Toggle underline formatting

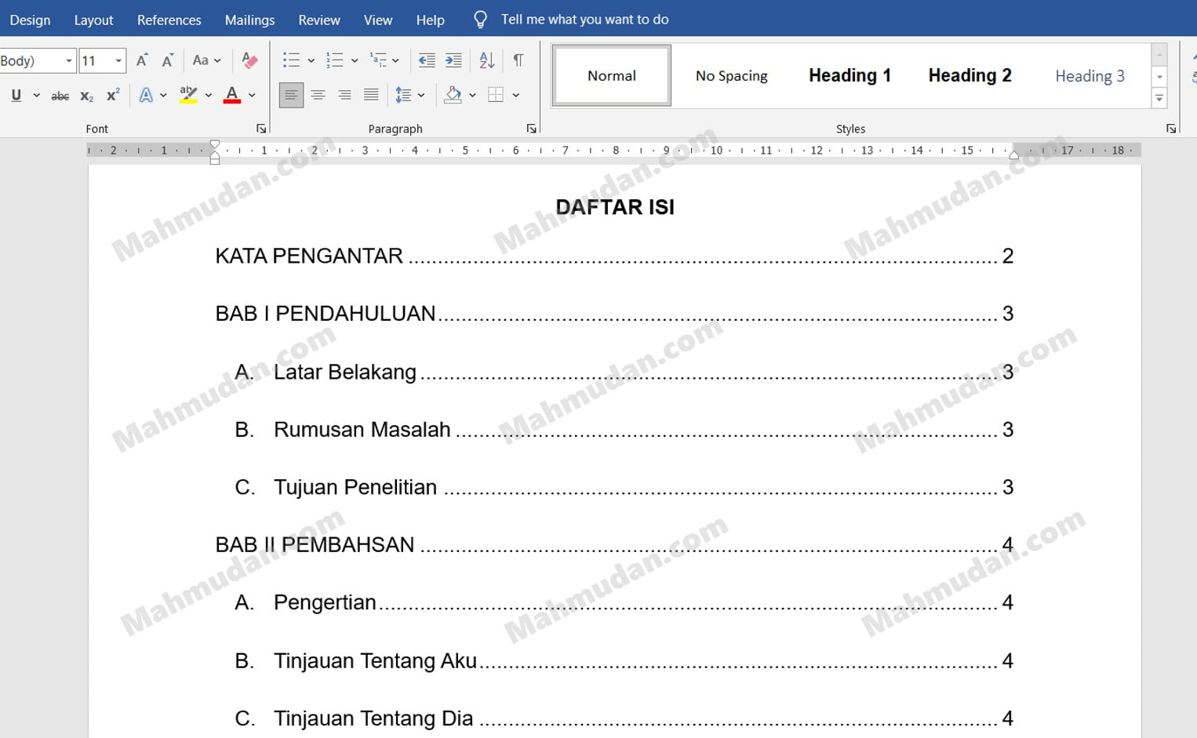coord(16,96)
